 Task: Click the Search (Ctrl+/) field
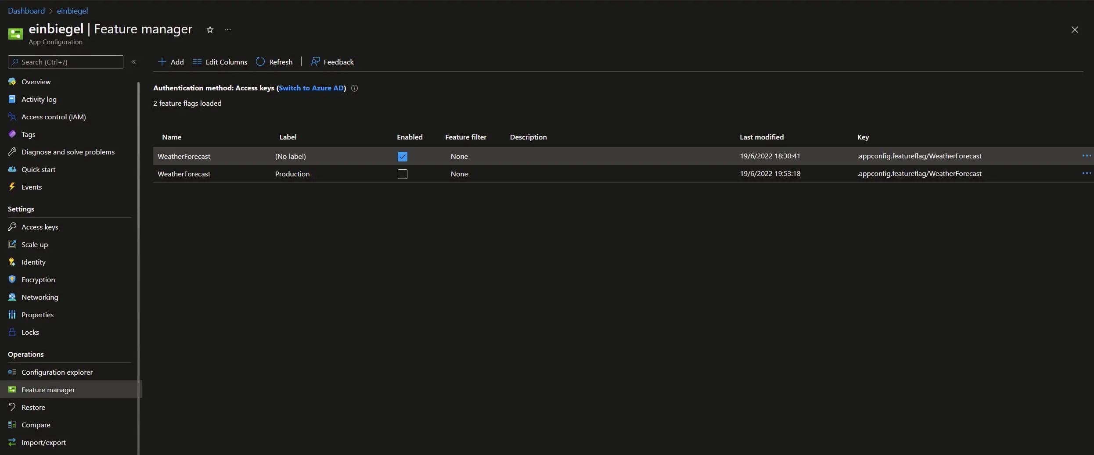click(x=65, y=62)
